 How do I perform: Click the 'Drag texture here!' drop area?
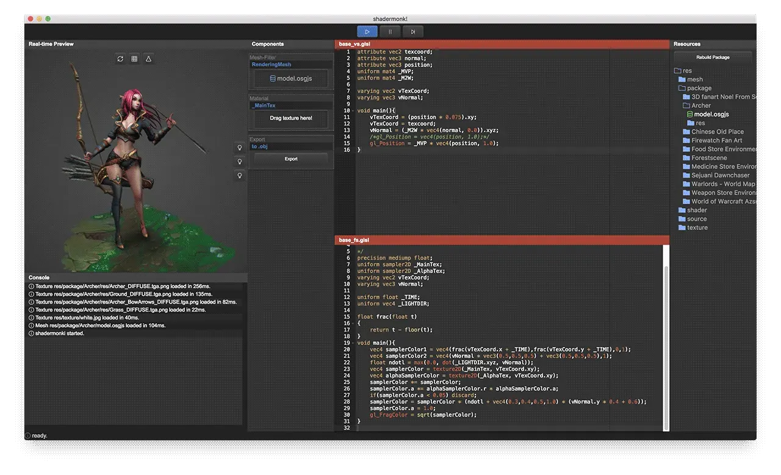point(291,118)
